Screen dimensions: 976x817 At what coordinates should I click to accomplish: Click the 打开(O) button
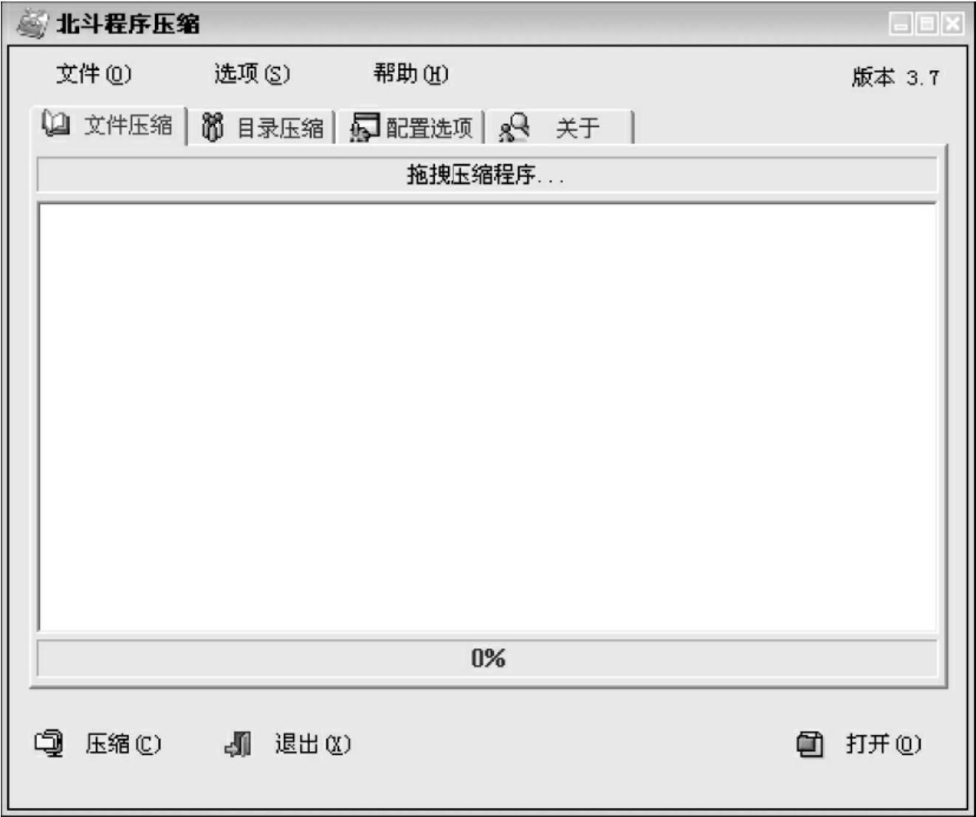[859, 743]
